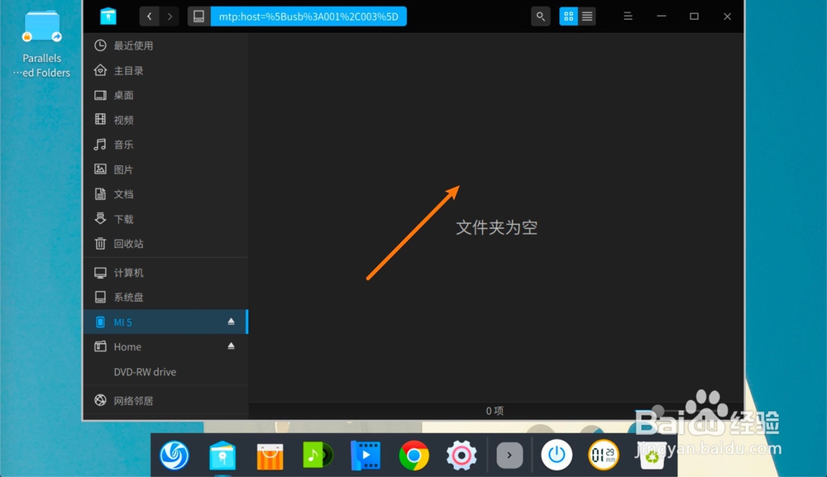Open file manager from the dock
The image size is (827, 477).
222,456
